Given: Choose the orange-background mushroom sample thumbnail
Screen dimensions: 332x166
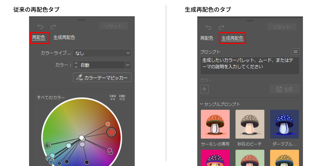Looking at the screenshot, I should [x=284, y=158].
